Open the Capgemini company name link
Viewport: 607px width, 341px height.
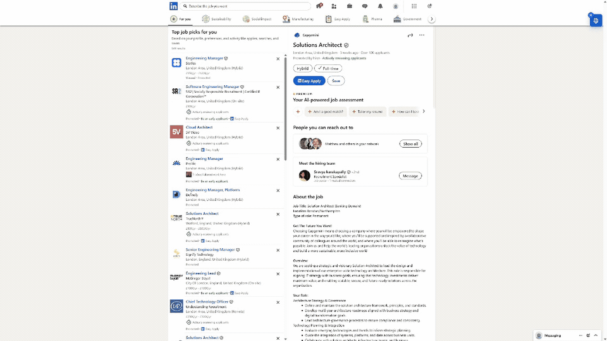coord(310,35)
